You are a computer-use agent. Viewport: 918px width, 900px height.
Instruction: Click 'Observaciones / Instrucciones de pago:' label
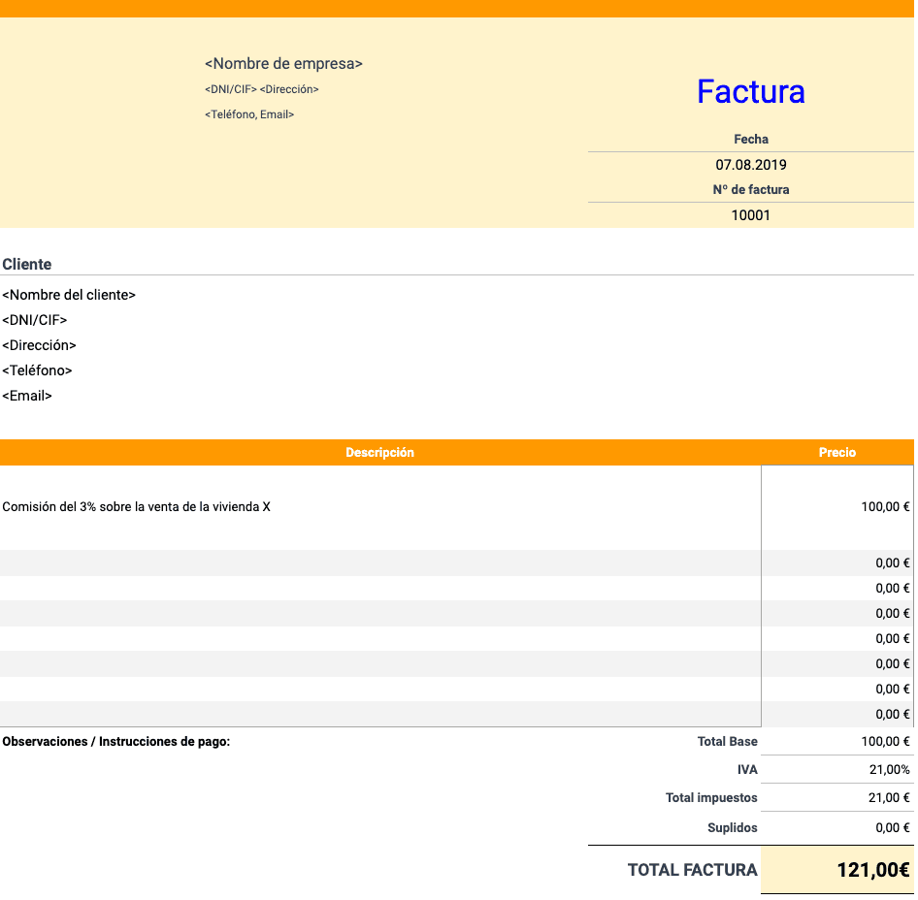click(115, 741)
